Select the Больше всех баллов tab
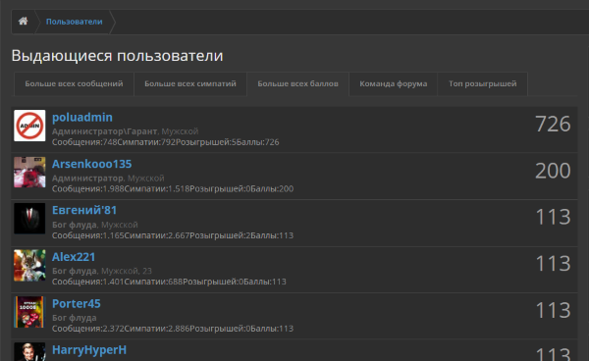The image size is (589, 361). [x=297, y=83]
